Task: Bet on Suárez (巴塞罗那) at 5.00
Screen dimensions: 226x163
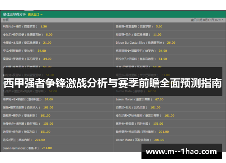Action: click(159, 27)
